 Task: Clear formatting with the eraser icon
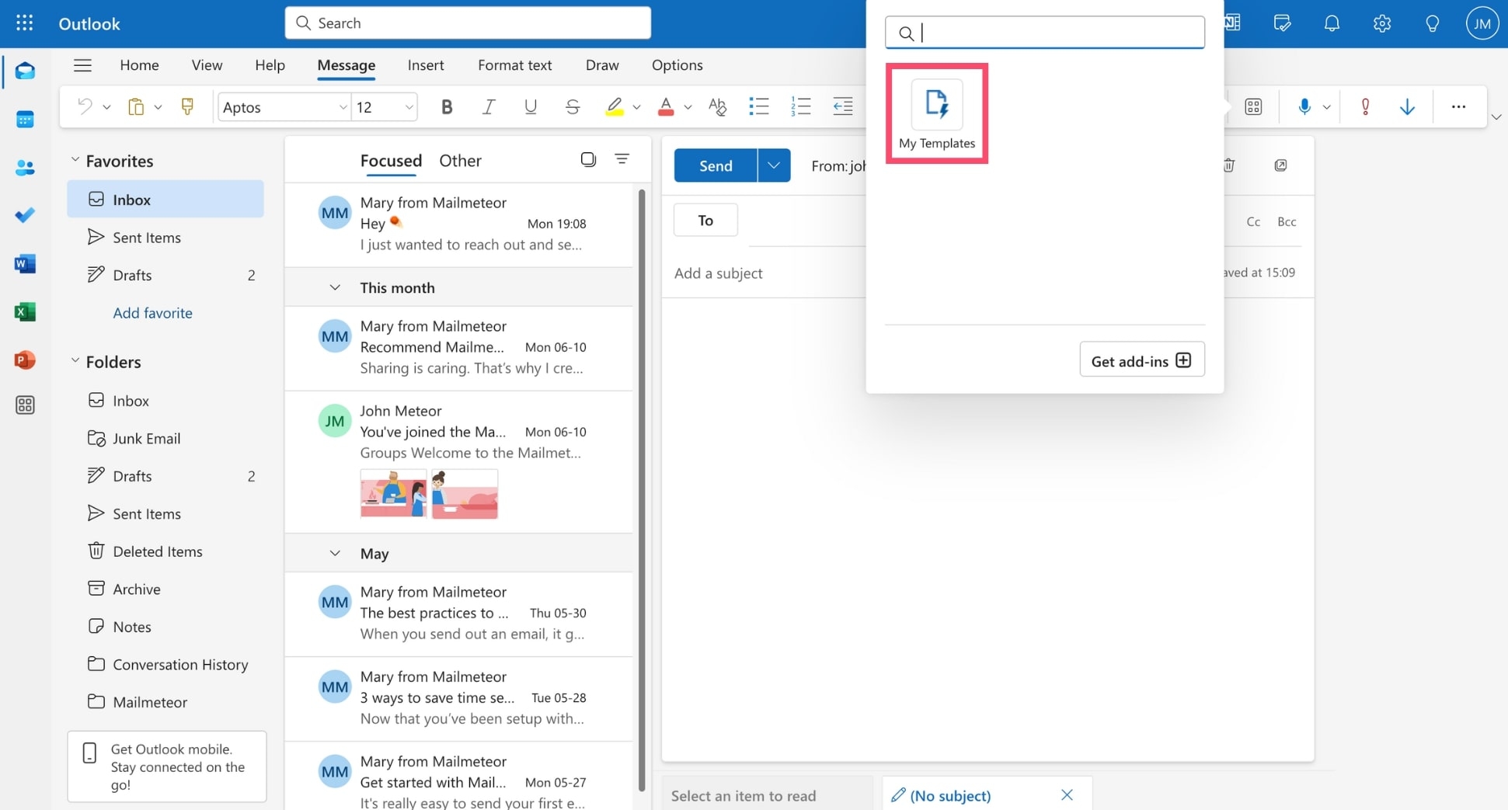pyautogui.click(x=717, y=106)
